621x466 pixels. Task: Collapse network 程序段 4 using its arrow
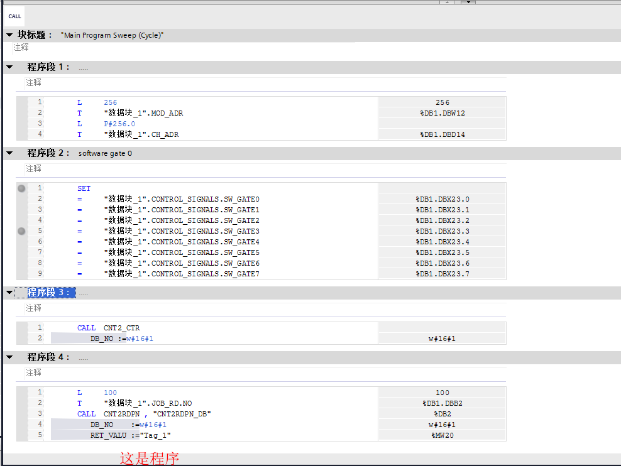[9, 357]
